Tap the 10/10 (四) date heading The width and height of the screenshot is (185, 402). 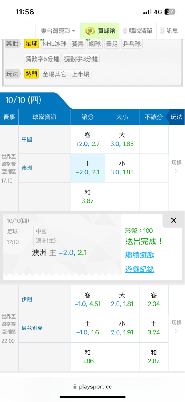tap(23, 100)
